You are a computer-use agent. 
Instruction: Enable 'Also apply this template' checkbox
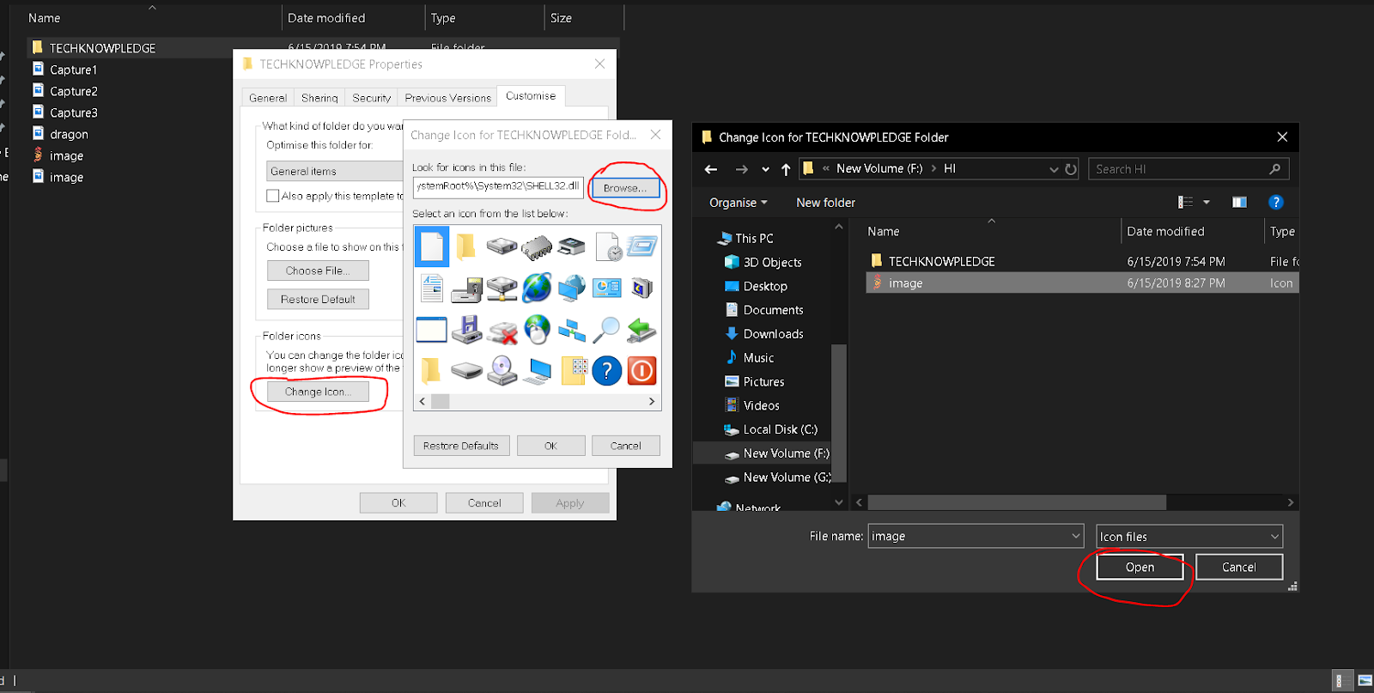(273, 196)
